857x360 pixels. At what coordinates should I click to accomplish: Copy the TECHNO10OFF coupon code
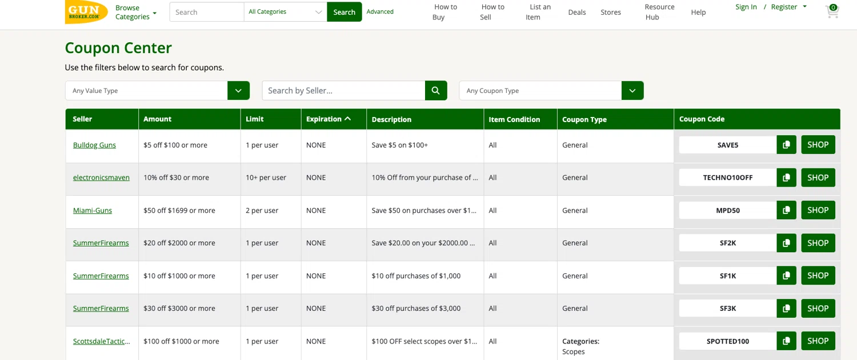coord(786,177)
